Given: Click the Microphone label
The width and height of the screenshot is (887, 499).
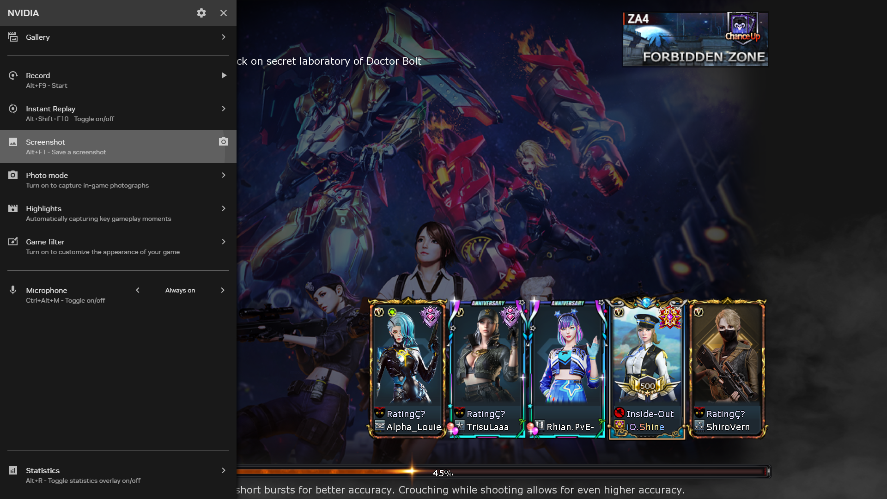Looking at the screenshot, I should pyautogui.click(x=47, y=290).
